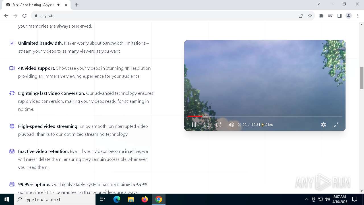364x205 pixels.
Task: Select the "4K video support." heading
Action: coord(37,68)
